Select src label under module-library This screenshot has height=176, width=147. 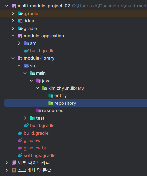(33, 66)
